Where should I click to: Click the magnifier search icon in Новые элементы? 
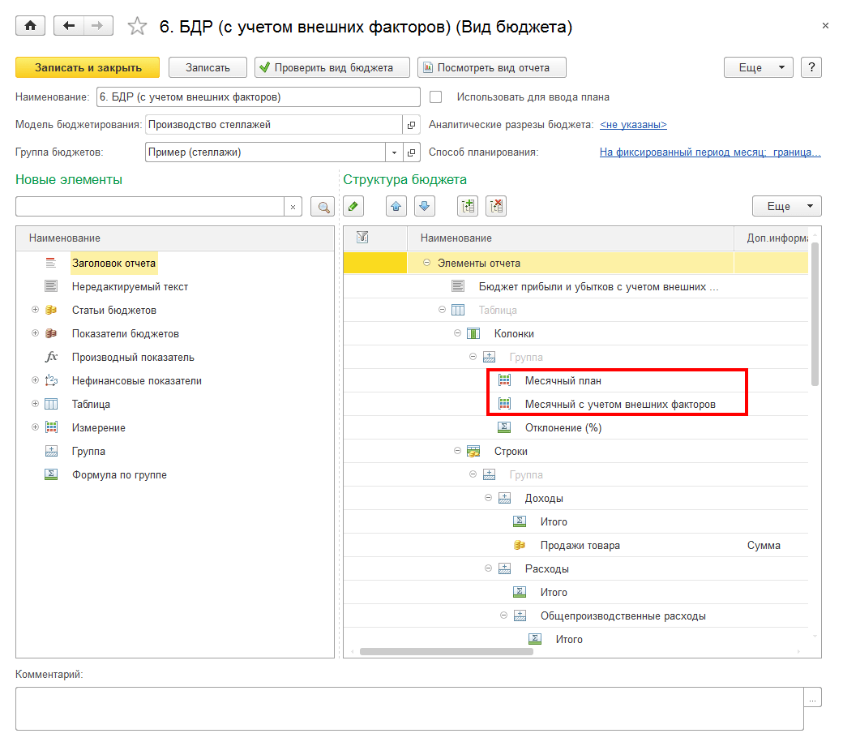[323, 207]
